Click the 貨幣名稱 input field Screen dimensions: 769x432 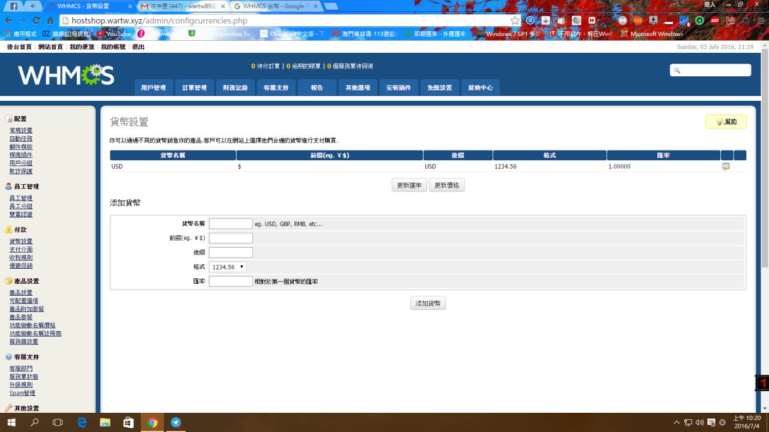pyautogui.click(x=231, y=224)
